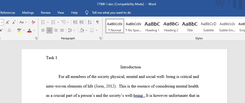Click Tell me what you want to do

coord(111,13)
